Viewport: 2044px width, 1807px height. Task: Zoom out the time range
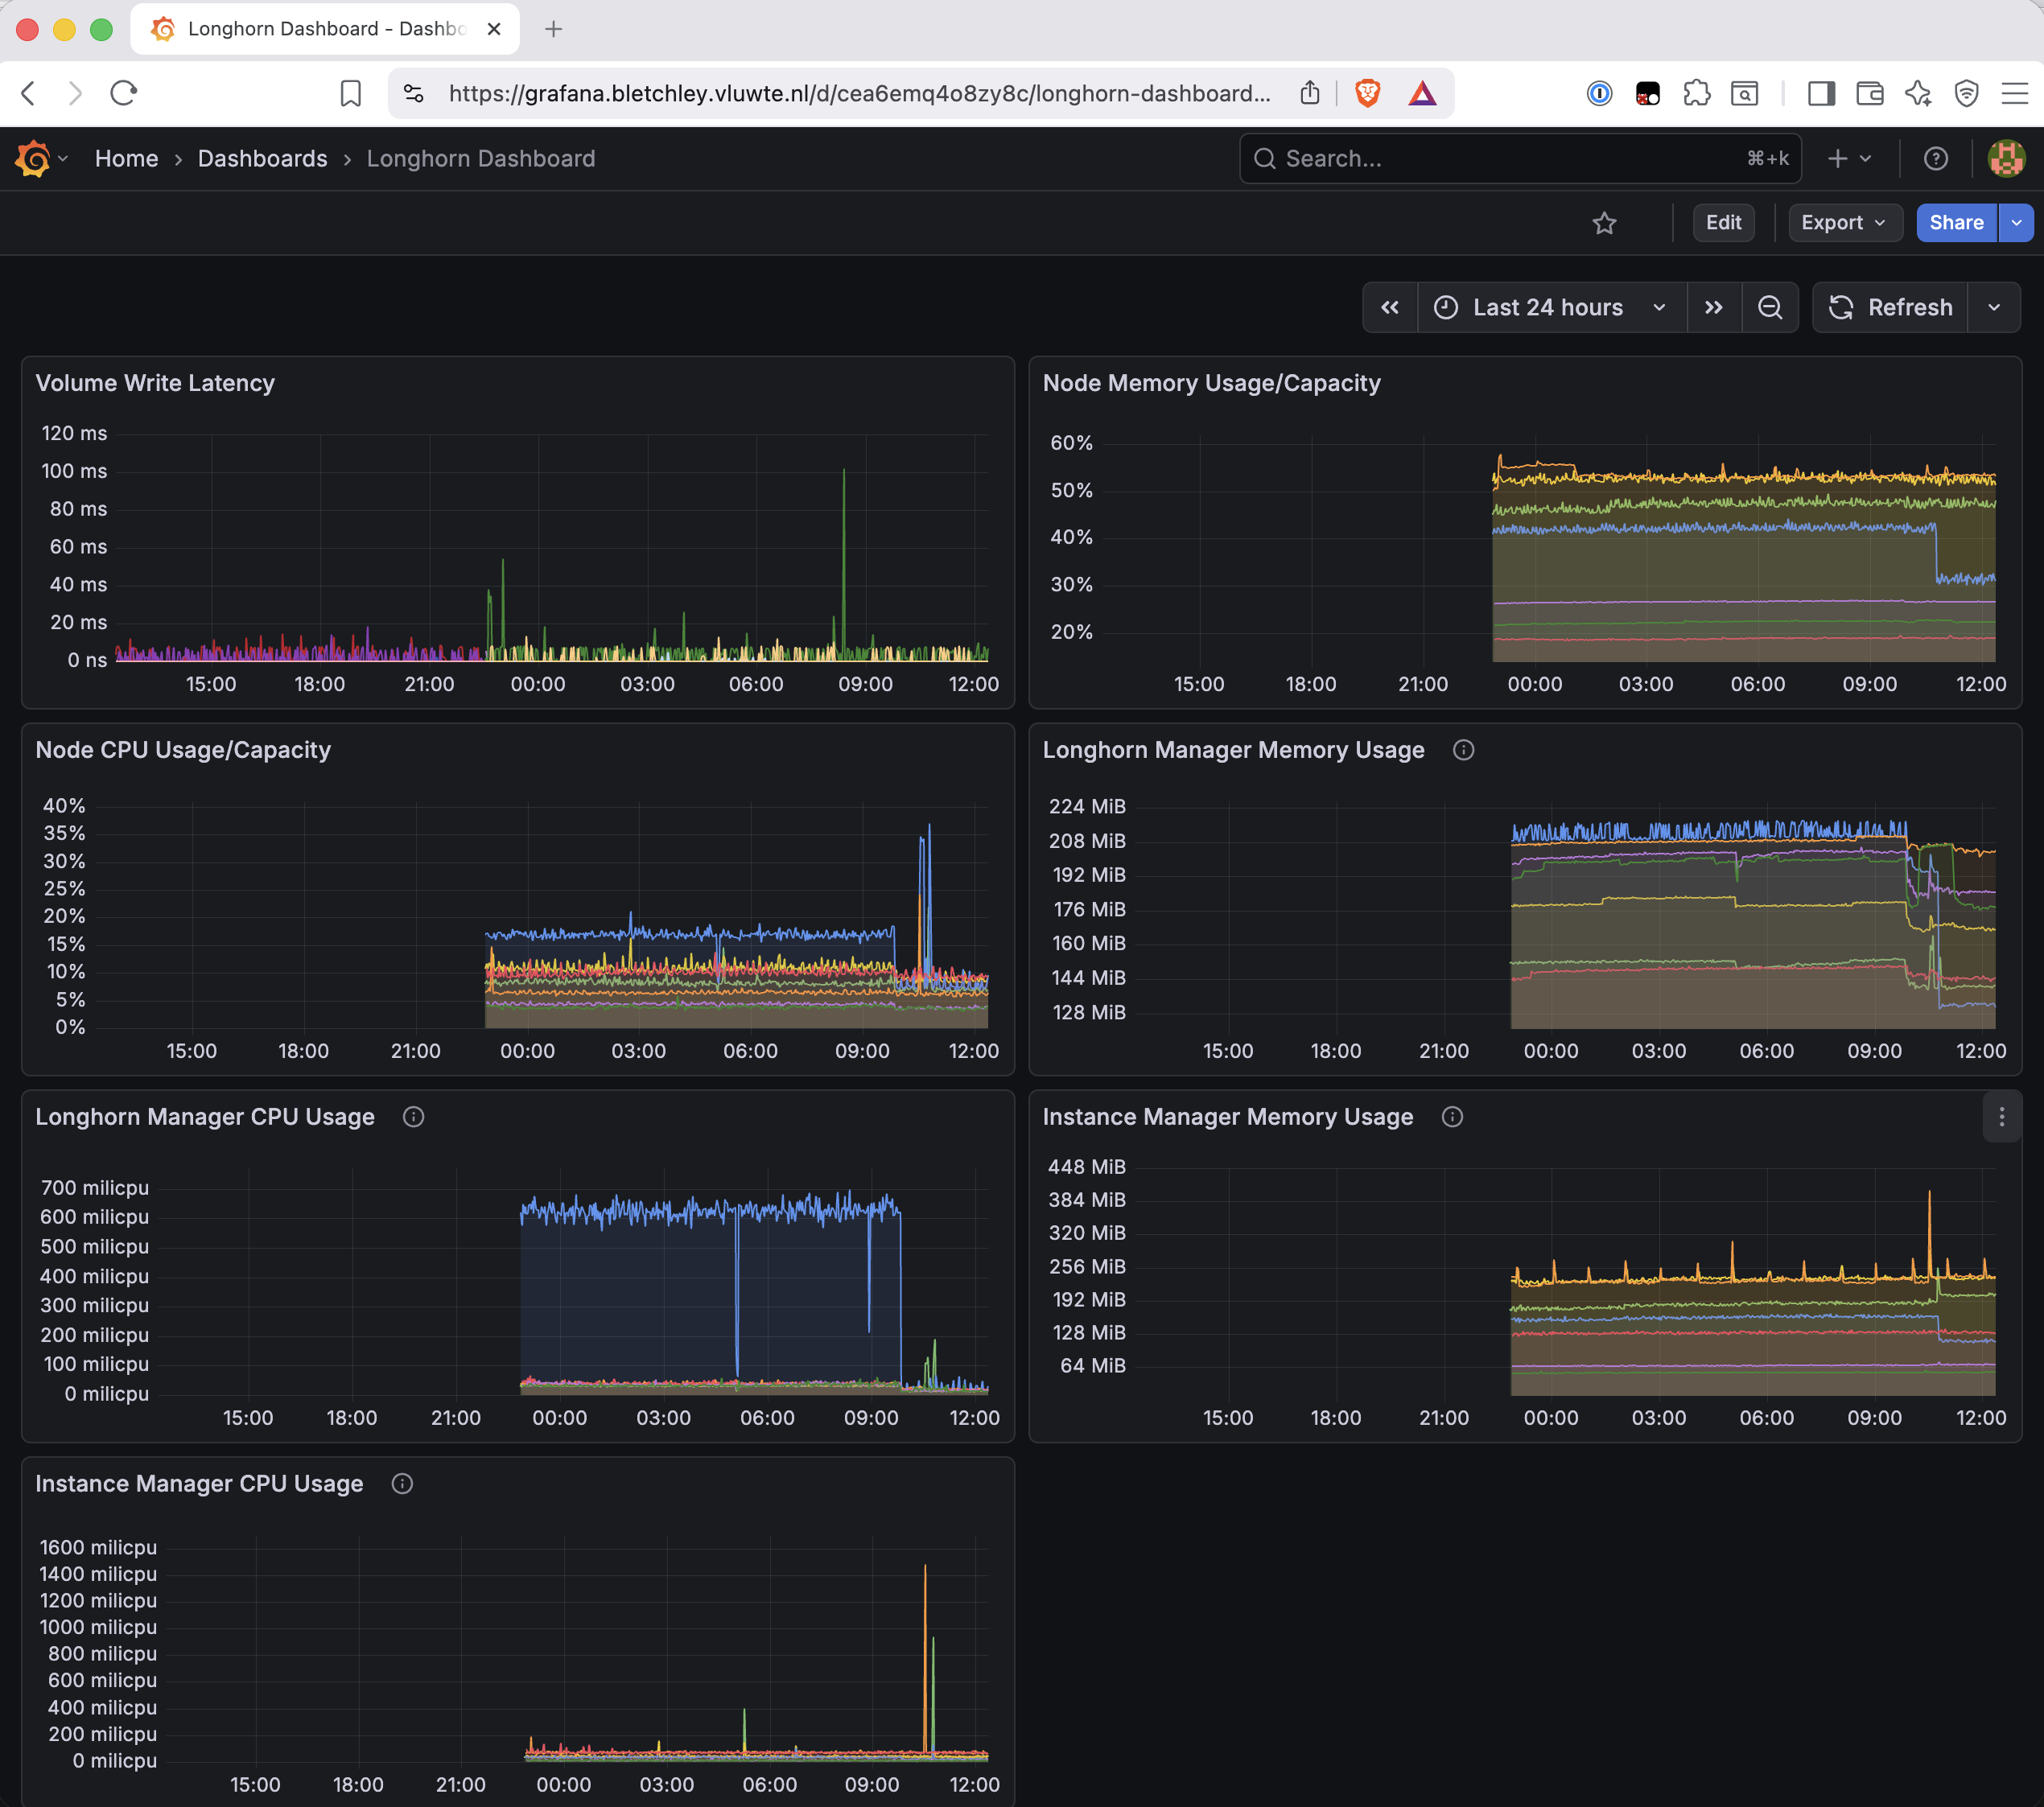[x=1770, y=307]
